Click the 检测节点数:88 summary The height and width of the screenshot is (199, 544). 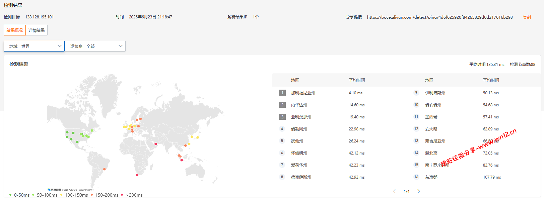click(x=523, y=65)
